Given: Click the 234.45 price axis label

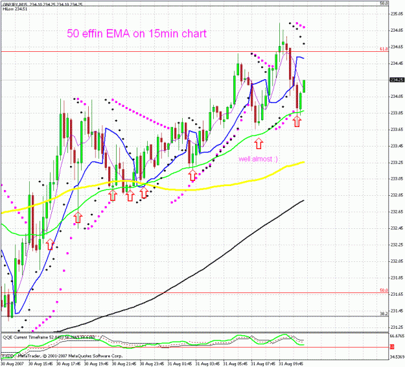Looking at the screenshot, I should [397, 64].
